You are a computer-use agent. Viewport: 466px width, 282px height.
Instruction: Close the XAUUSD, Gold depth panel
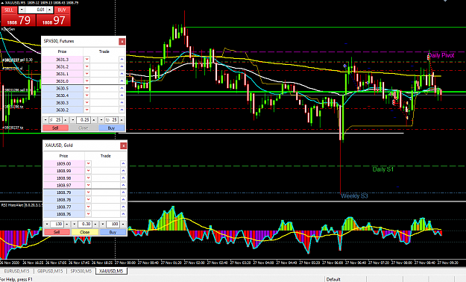pyautogui.click(x=123, y=145)
